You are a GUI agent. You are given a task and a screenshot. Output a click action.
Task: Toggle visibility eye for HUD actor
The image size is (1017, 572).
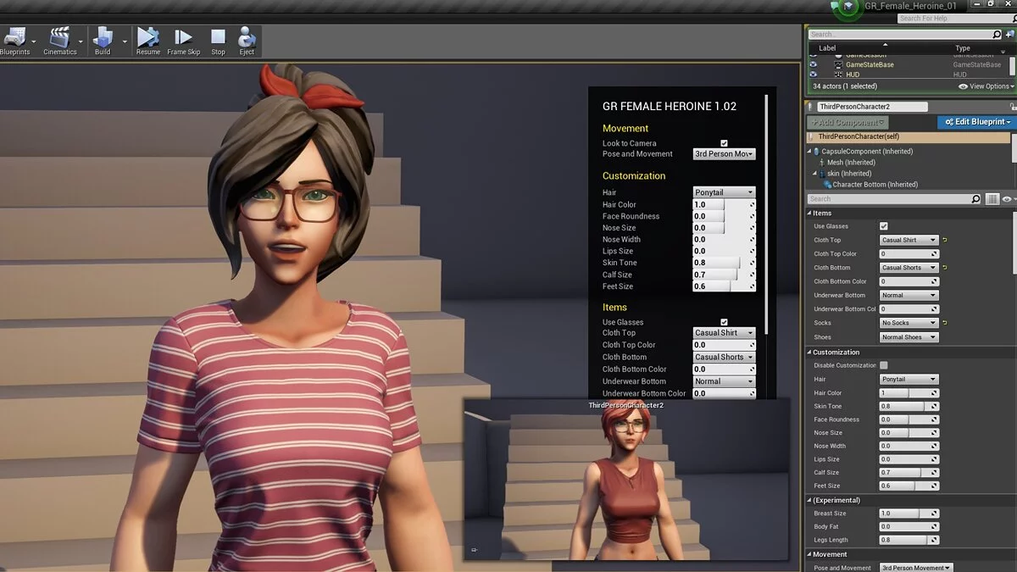coord(814,75)
